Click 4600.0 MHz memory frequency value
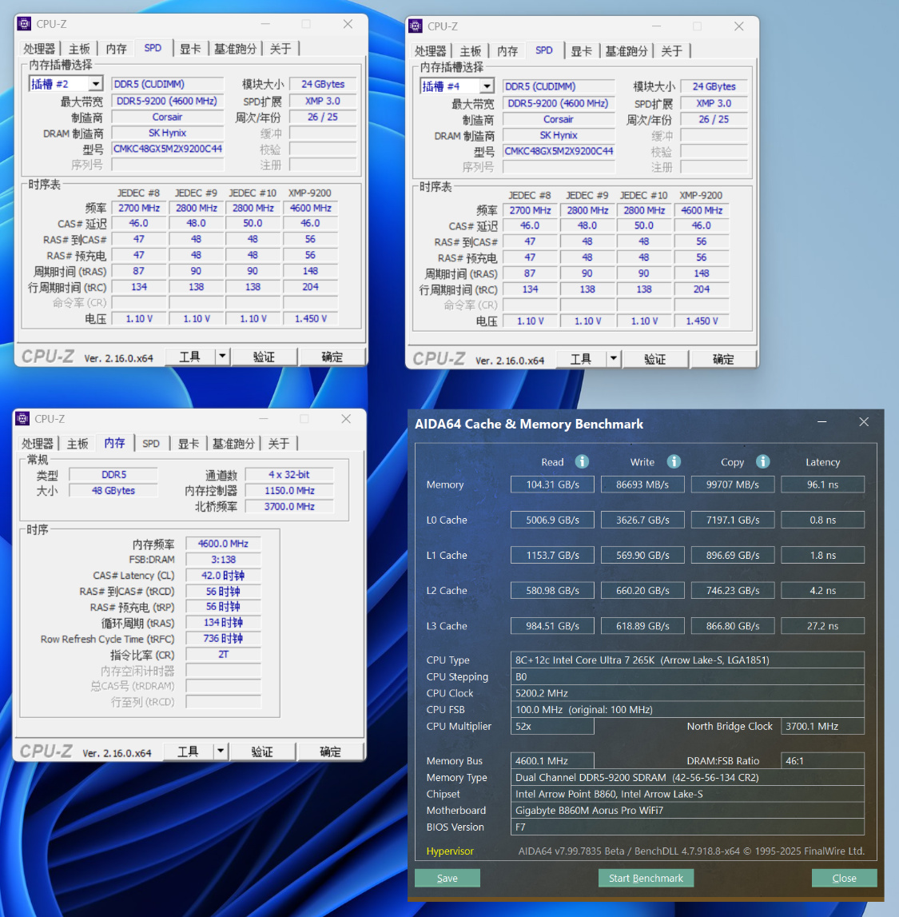Screen dimensions: 899x917 coord(223,544)
